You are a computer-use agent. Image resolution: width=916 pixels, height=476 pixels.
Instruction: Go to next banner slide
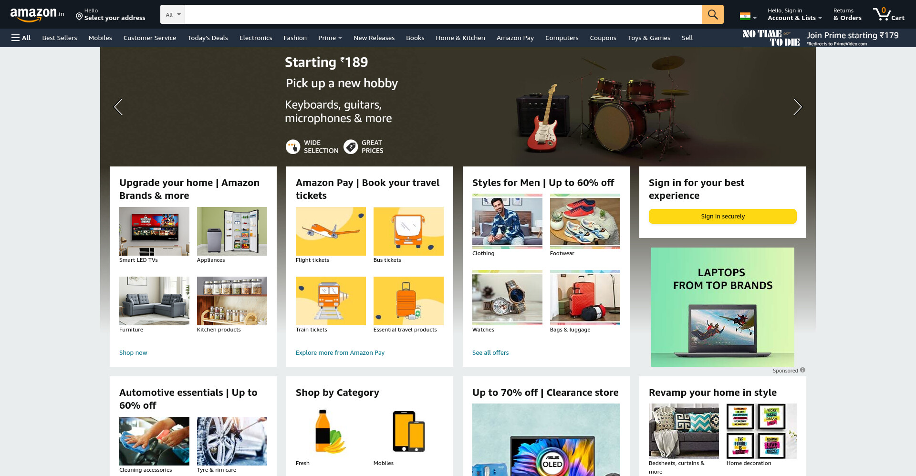click(x=797, y=107)
